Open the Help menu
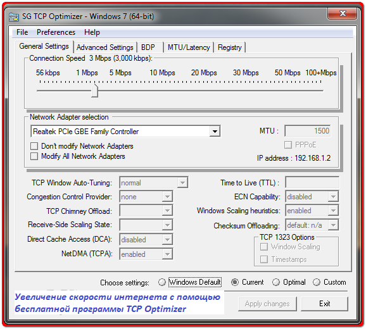 point(92,32)
